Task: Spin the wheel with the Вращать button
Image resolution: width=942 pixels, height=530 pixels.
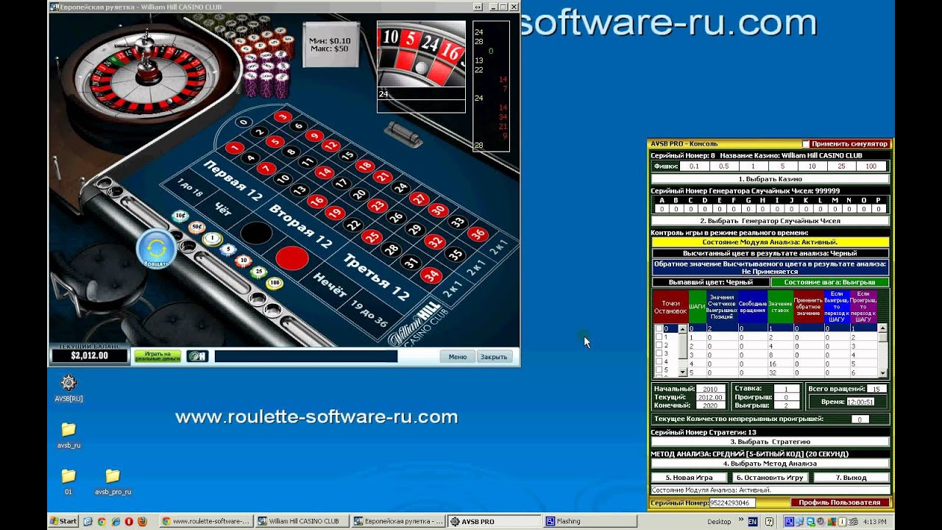Action: coord(156,248)
